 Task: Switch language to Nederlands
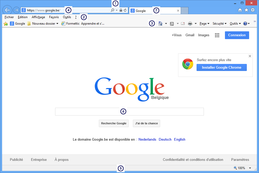point(147,139)
